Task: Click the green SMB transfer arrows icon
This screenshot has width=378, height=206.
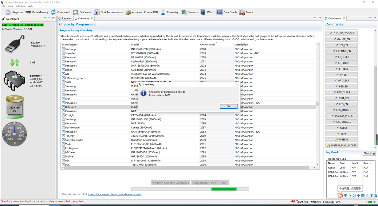Action: [14, 63]
